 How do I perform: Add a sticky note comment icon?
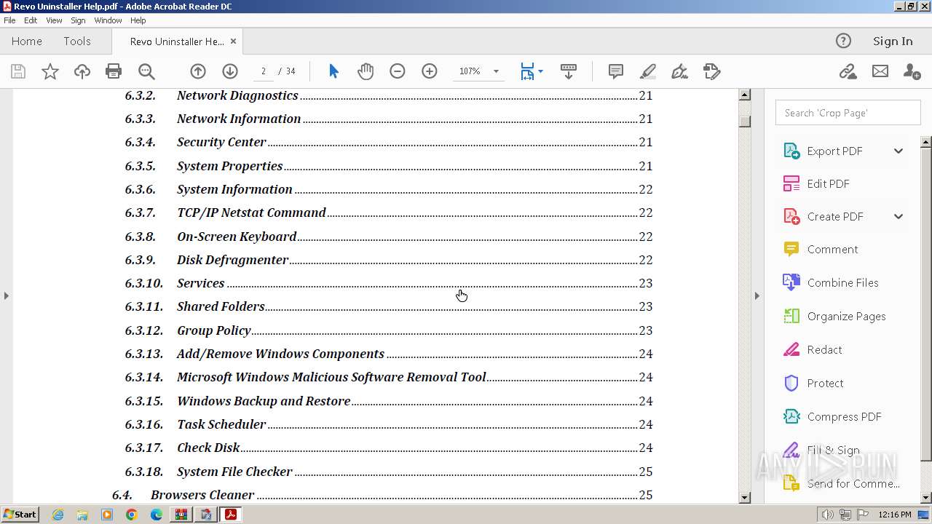point(616,71)
